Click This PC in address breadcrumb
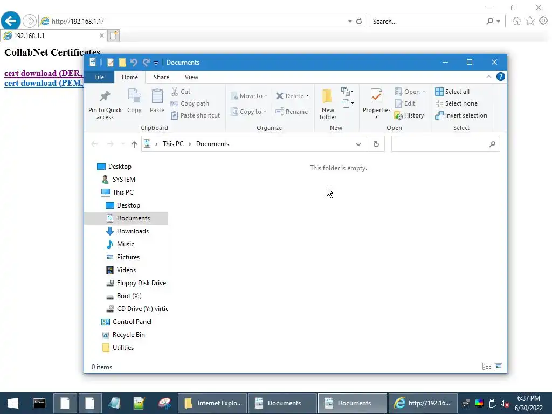 [x=173, y=144]
